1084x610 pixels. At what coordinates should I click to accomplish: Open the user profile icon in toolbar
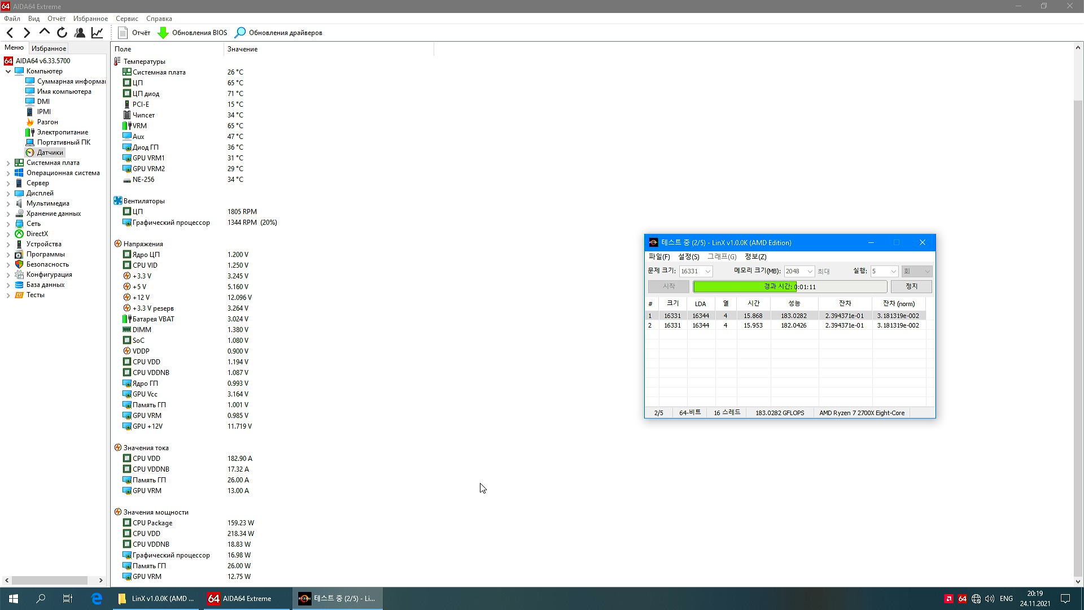coord(80,33)
